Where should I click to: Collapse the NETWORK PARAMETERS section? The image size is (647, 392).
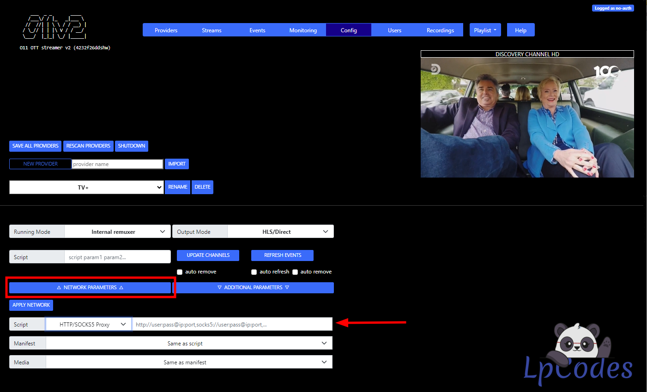(x=90, y=287)
